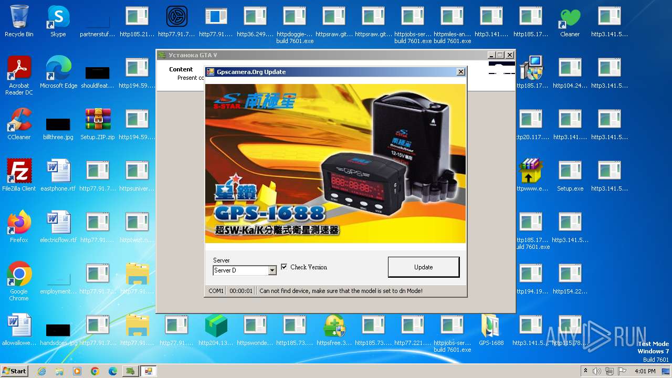Viewport: 672px width, 378px height.
Task: Select the http104.24... desktop icon
Action: [x=570, y=73]
